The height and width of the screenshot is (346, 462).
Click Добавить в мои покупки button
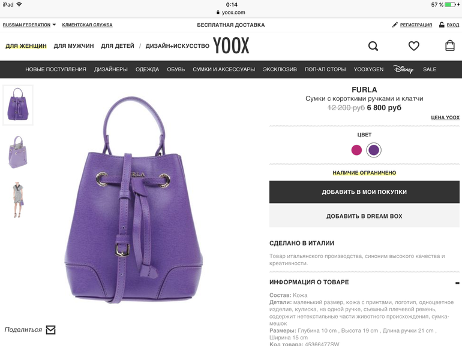pyautogui.click(x=364, y=192)
